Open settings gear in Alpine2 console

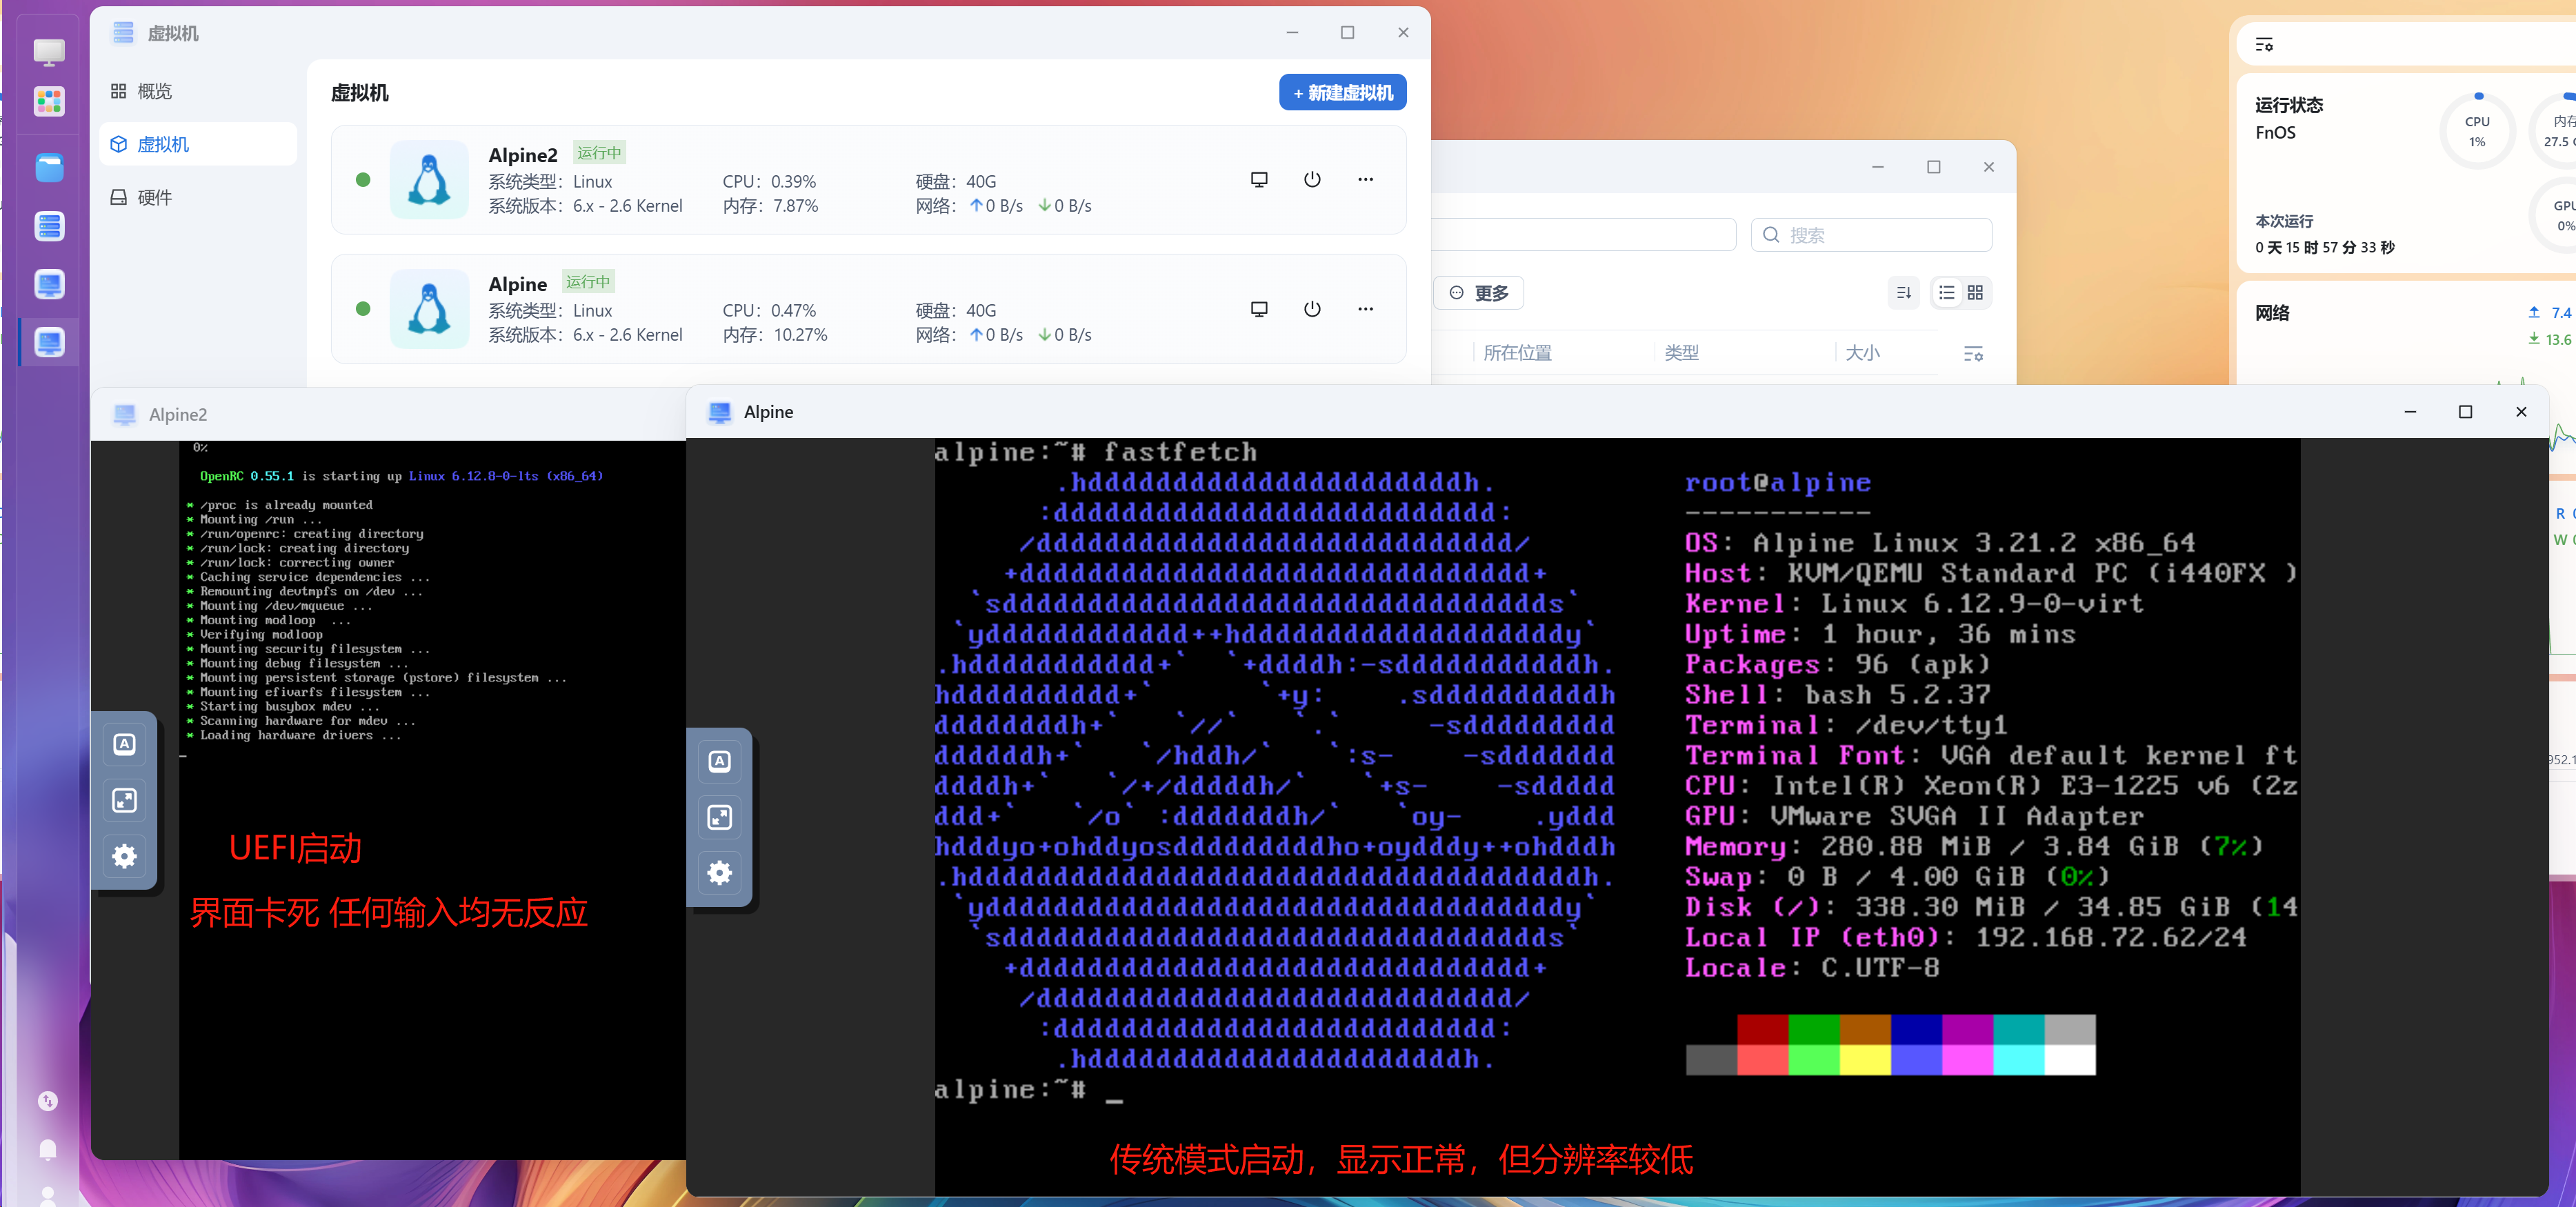click(124, 856)
